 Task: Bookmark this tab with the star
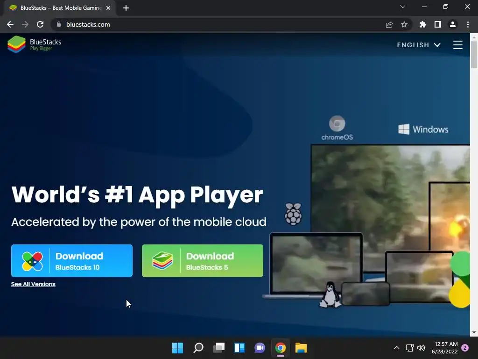pos(404,24)
